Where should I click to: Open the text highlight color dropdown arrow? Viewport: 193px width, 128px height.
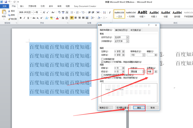(x=54, y=18)
